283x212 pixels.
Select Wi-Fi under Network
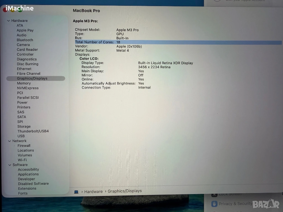(x=22, y=160)
